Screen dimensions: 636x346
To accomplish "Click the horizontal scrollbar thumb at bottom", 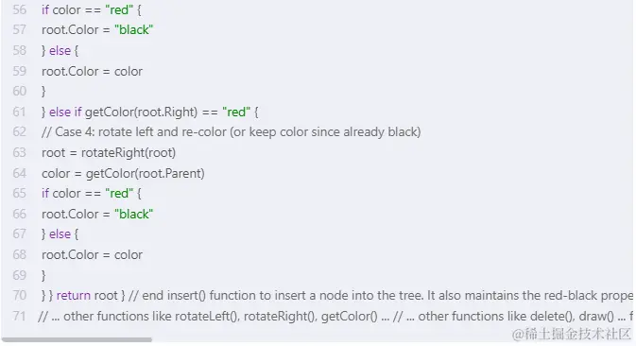I will coord(77,339).
